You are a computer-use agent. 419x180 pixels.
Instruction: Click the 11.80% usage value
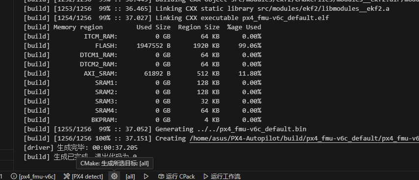[x=250, y=73]
